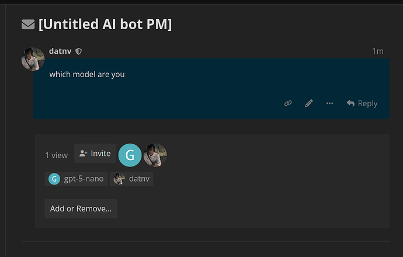Click the envelope message icon by title

[x=28, y=25]
